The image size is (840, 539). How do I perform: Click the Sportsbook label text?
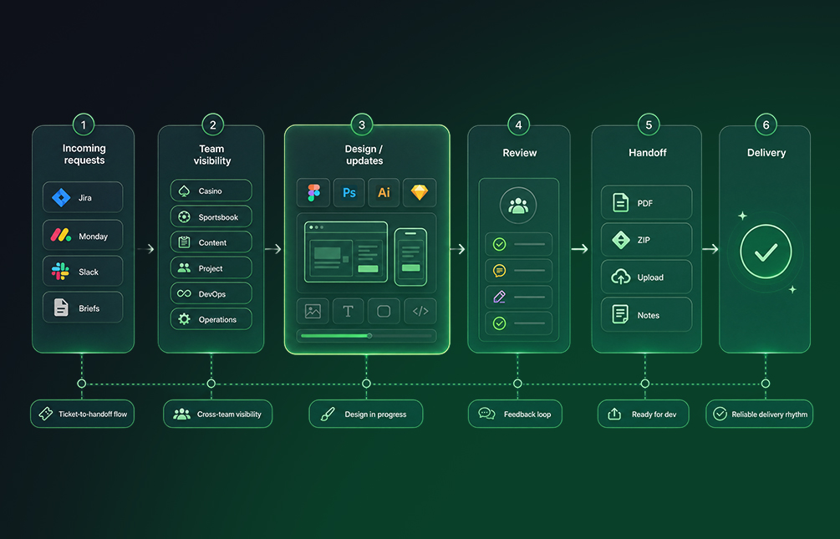tap(218, 217)
